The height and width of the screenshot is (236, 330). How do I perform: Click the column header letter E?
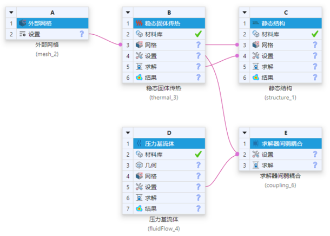click(x=286, y=133)
